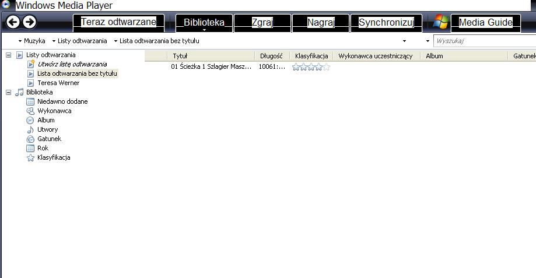The image size is (536, 278).
Task: Click the track length value 10061:…
Action: point(272,66)
